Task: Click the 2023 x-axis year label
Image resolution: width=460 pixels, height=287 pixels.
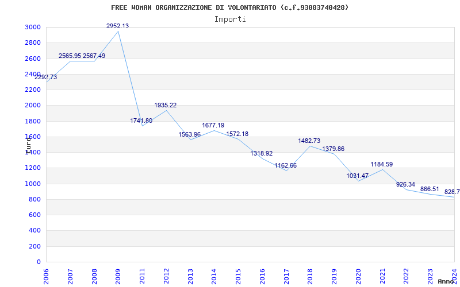Action: click(430, 277)
